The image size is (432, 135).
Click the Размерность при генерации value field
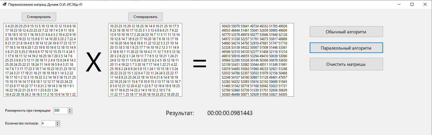[x=60, y=111]
